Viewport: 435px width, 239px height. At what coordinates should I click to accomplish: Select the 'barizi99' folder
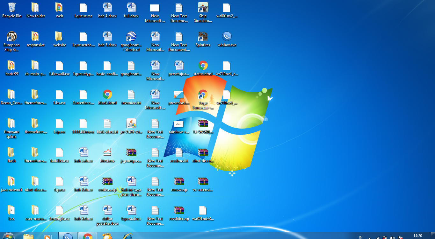pyautogui.click(x=12, y=66)
